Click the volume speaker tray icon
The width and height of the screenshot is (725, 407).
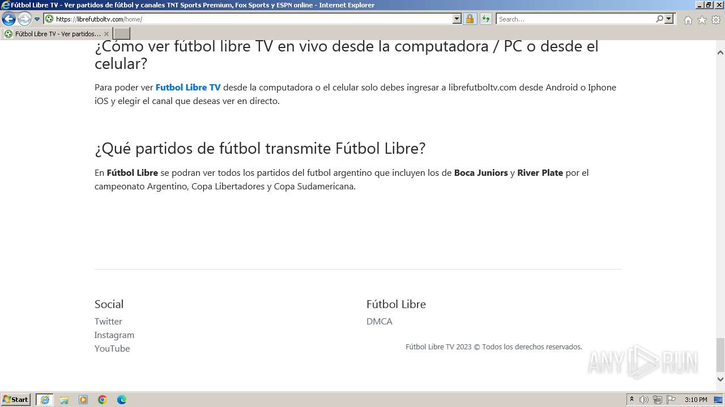pyautogui.click(x=644, y=400)
